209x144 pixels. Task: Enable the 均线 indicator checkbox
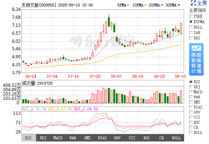[191, 16]
